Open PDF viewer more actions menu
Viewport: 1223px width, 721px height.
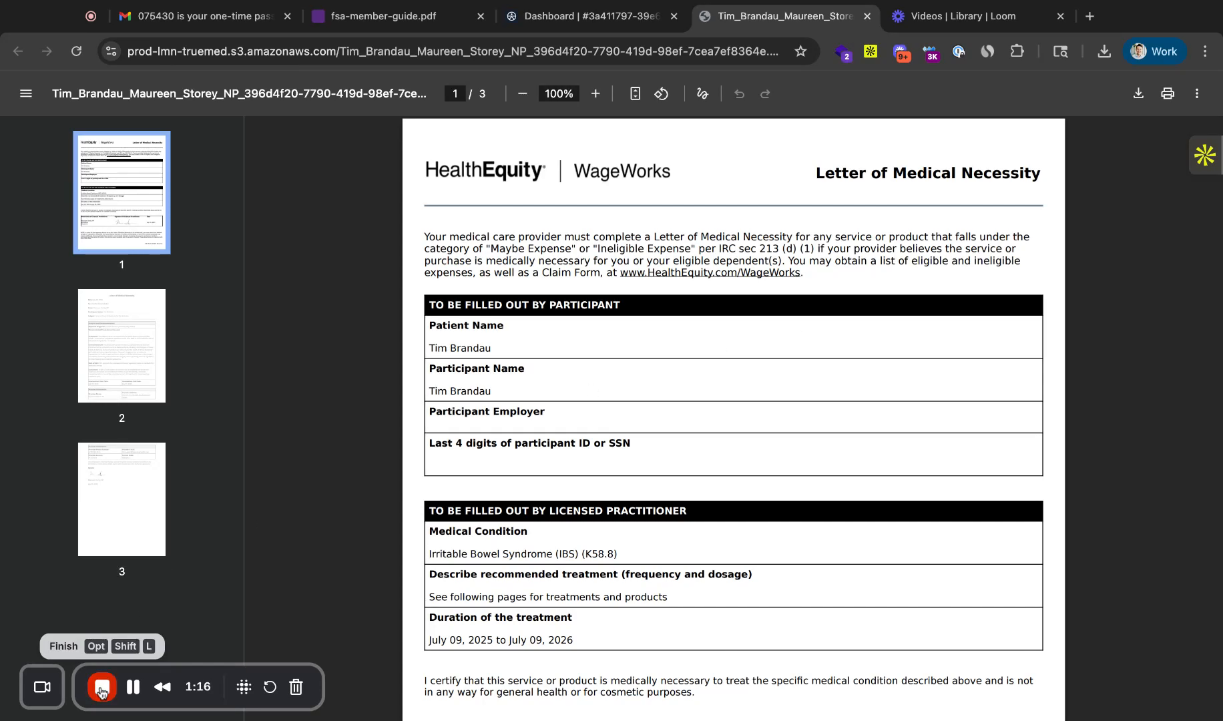tap(1196, 93)
